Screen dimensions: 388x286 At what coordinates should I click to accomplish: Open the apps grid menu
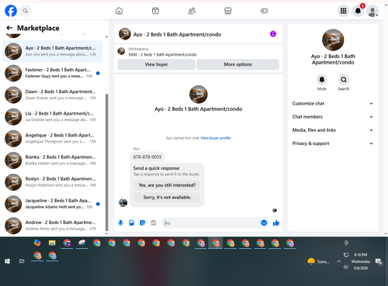(343, 11)
